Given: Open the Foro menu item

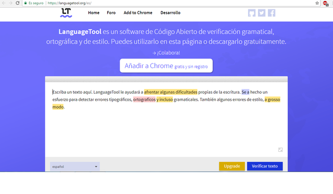Looking at the screenshot, I should point(111,12).
